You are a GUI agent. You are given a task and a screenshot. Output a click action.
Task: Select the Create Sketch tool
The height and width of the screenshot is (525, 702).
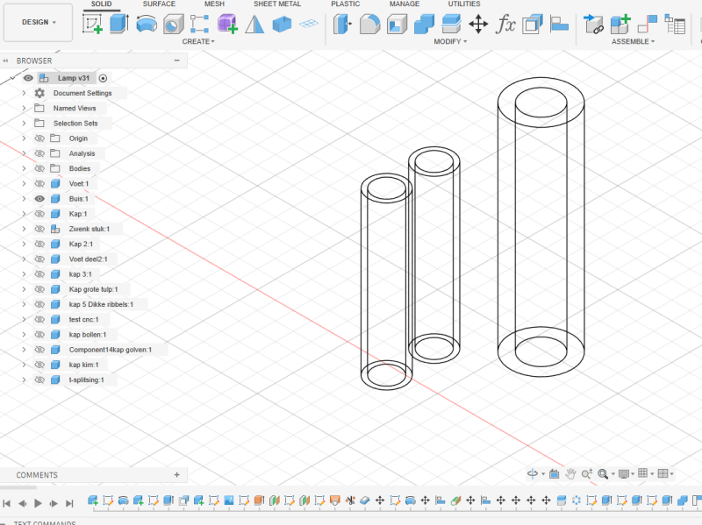[x=92, y=24]
